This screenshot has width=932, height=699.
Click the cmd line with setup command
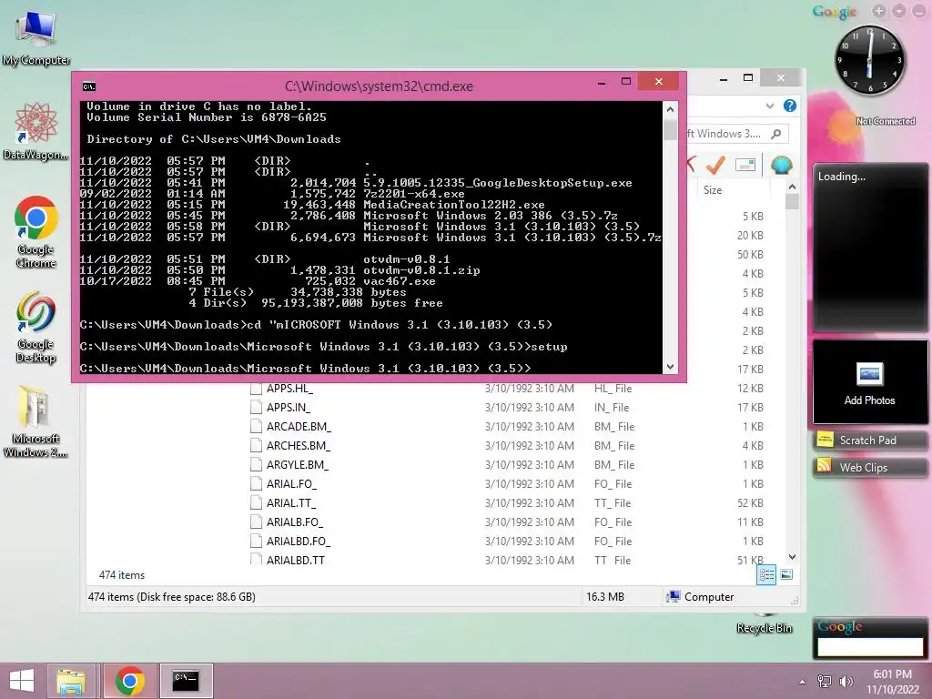323,347
